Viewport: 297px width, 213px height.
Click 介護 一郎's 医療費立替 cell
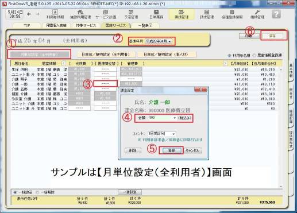[105, 84]
